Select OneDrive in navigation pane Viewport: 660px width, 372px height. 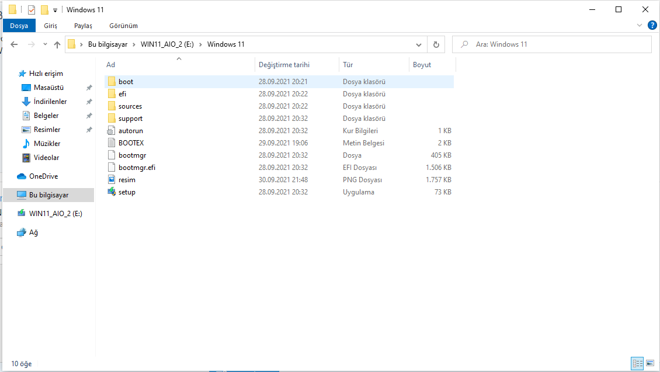click(x=43, y=176)
